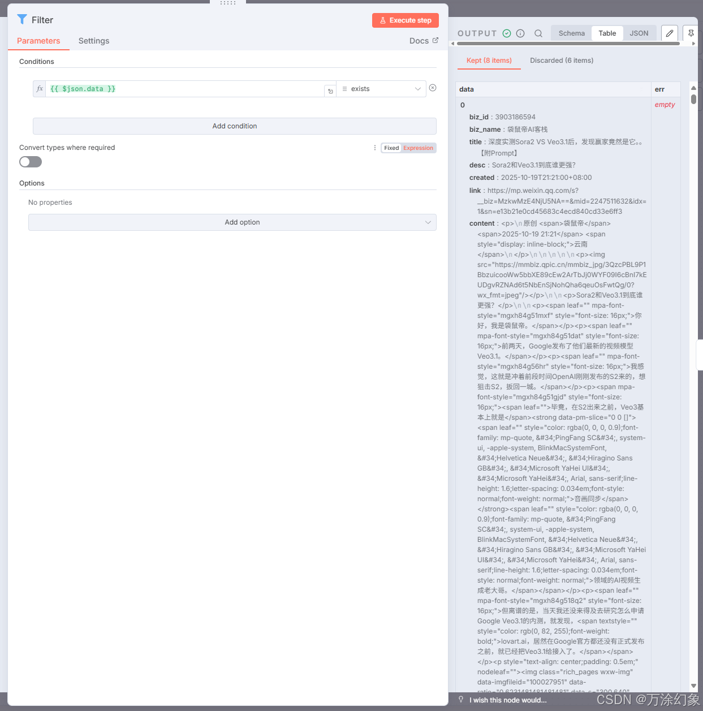The height and width of the screenshot is (711, 703).
Task: Show the Discarded (6 items) tab
Action: (x=562, y=61)
